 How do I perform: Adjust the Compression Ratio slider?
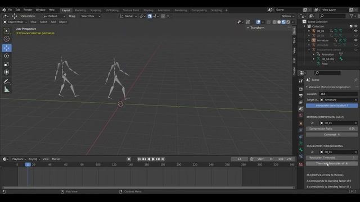click(x=332, y=128)
